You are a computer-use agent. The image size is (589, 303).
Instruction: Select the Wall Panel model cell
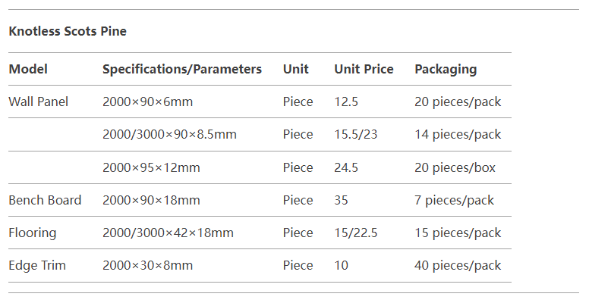pos(38,102)
